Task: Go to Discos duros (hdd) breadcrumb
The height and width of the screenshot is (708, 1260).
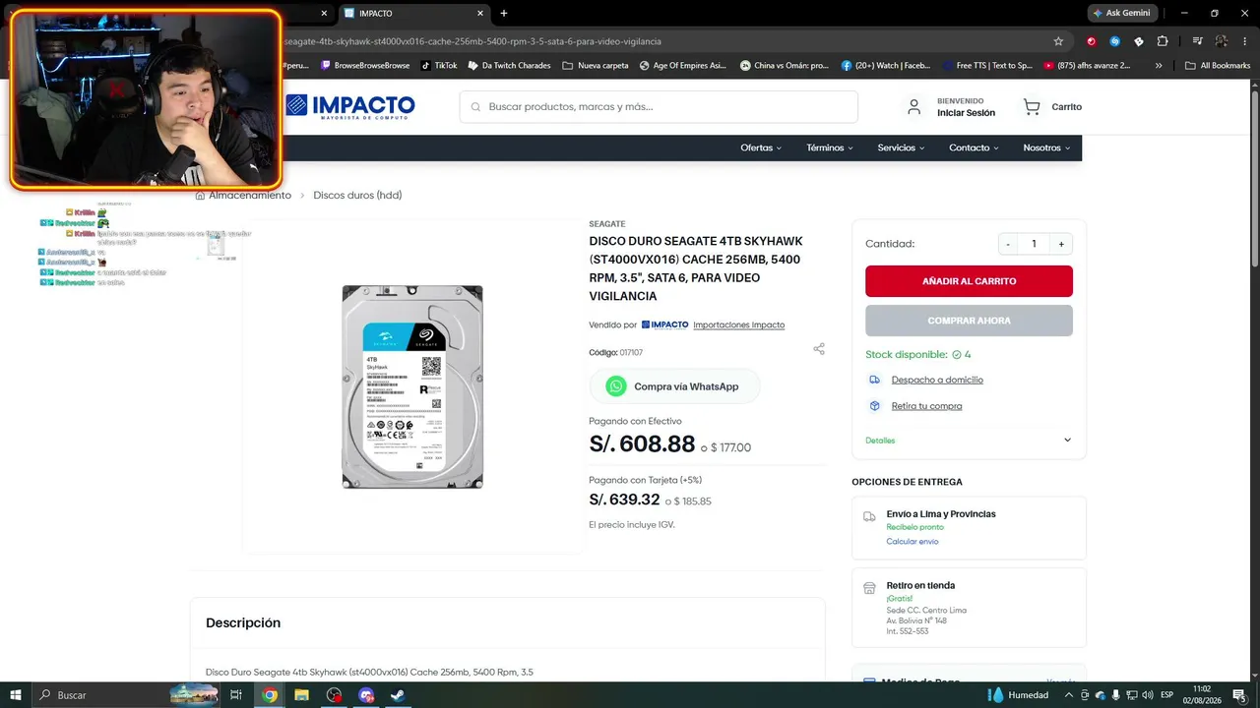Action: pyautogui.click(x=357, y=195)
